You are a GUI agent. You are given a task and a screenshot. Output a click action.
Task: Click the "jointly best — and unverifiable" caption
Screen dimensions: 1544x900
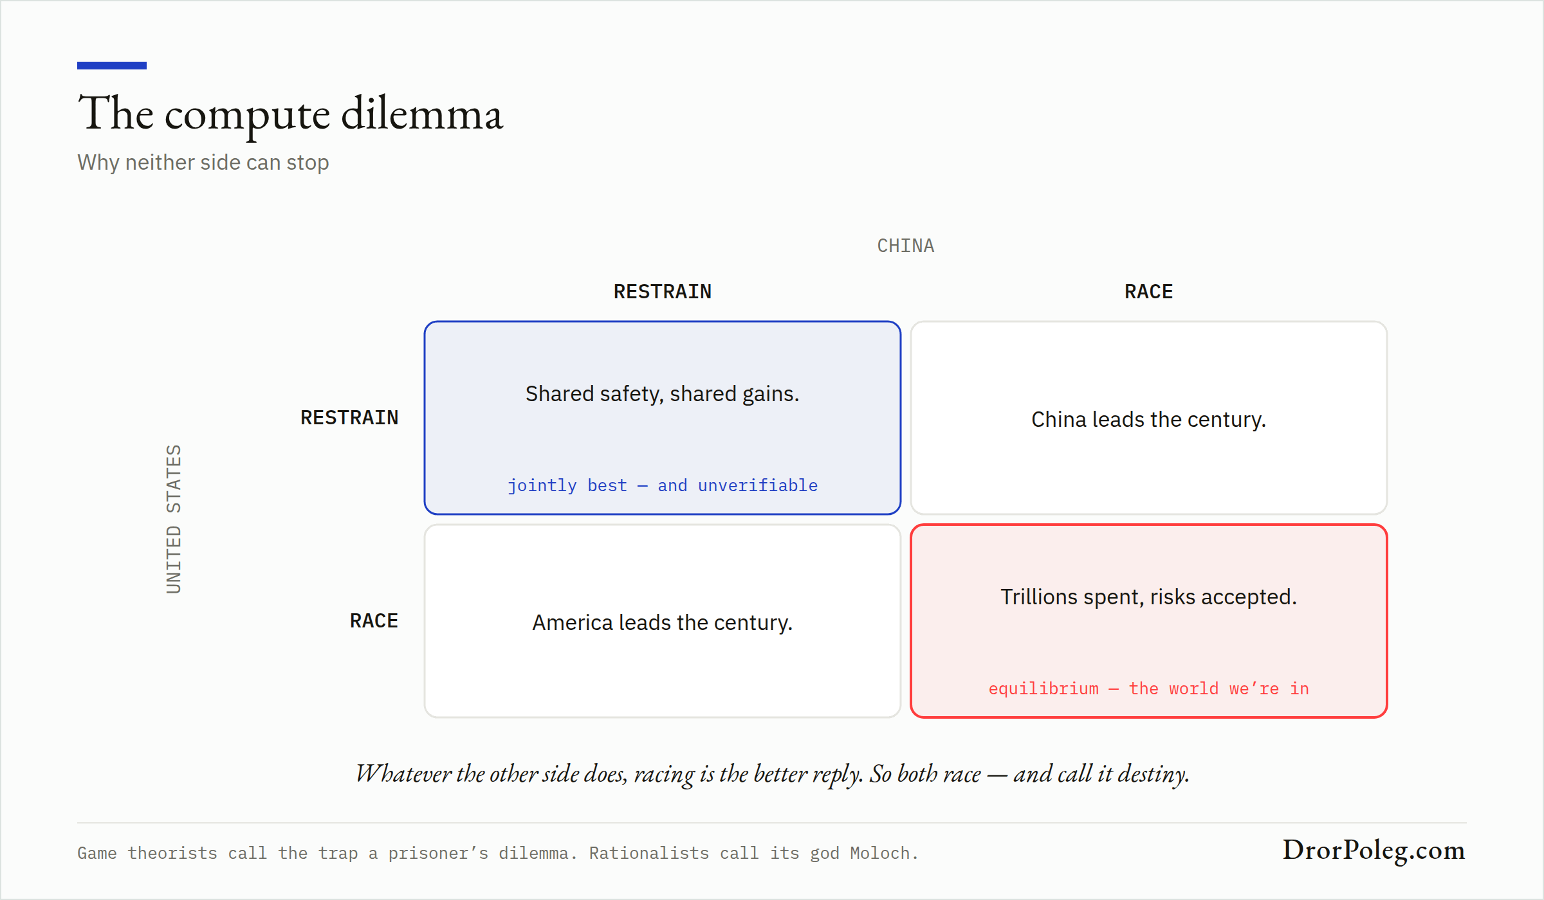point(663,485)
